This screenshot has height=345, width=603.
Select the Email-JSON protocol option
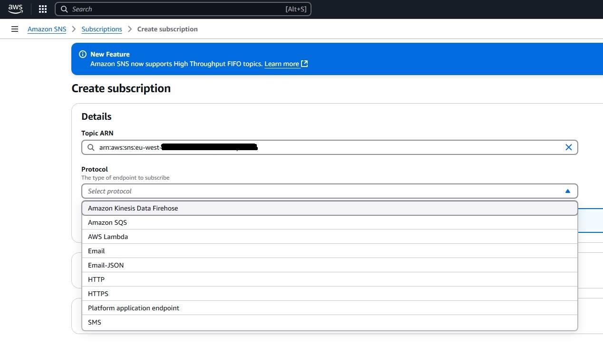tap(106, 265)
